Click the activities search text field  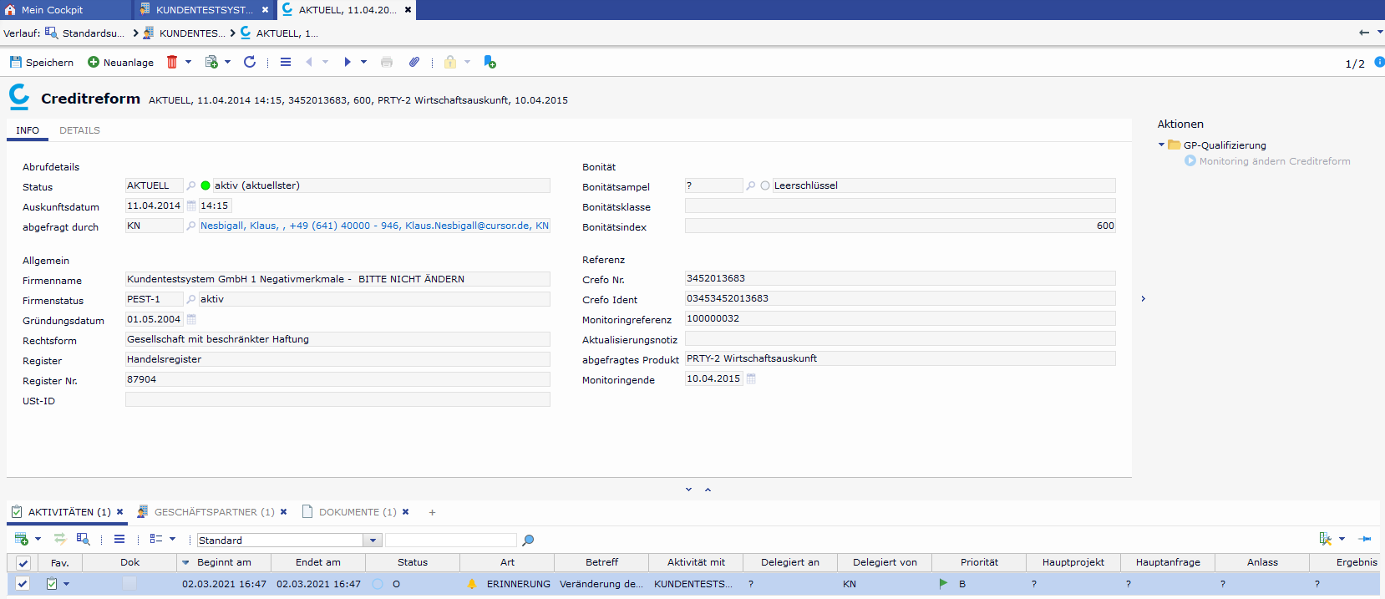(x=451, y=541)
